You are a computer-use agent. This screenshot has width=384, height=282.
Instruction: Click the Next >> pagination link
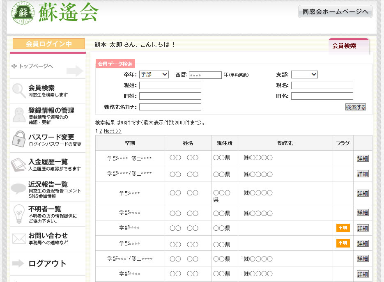point(113,131)
